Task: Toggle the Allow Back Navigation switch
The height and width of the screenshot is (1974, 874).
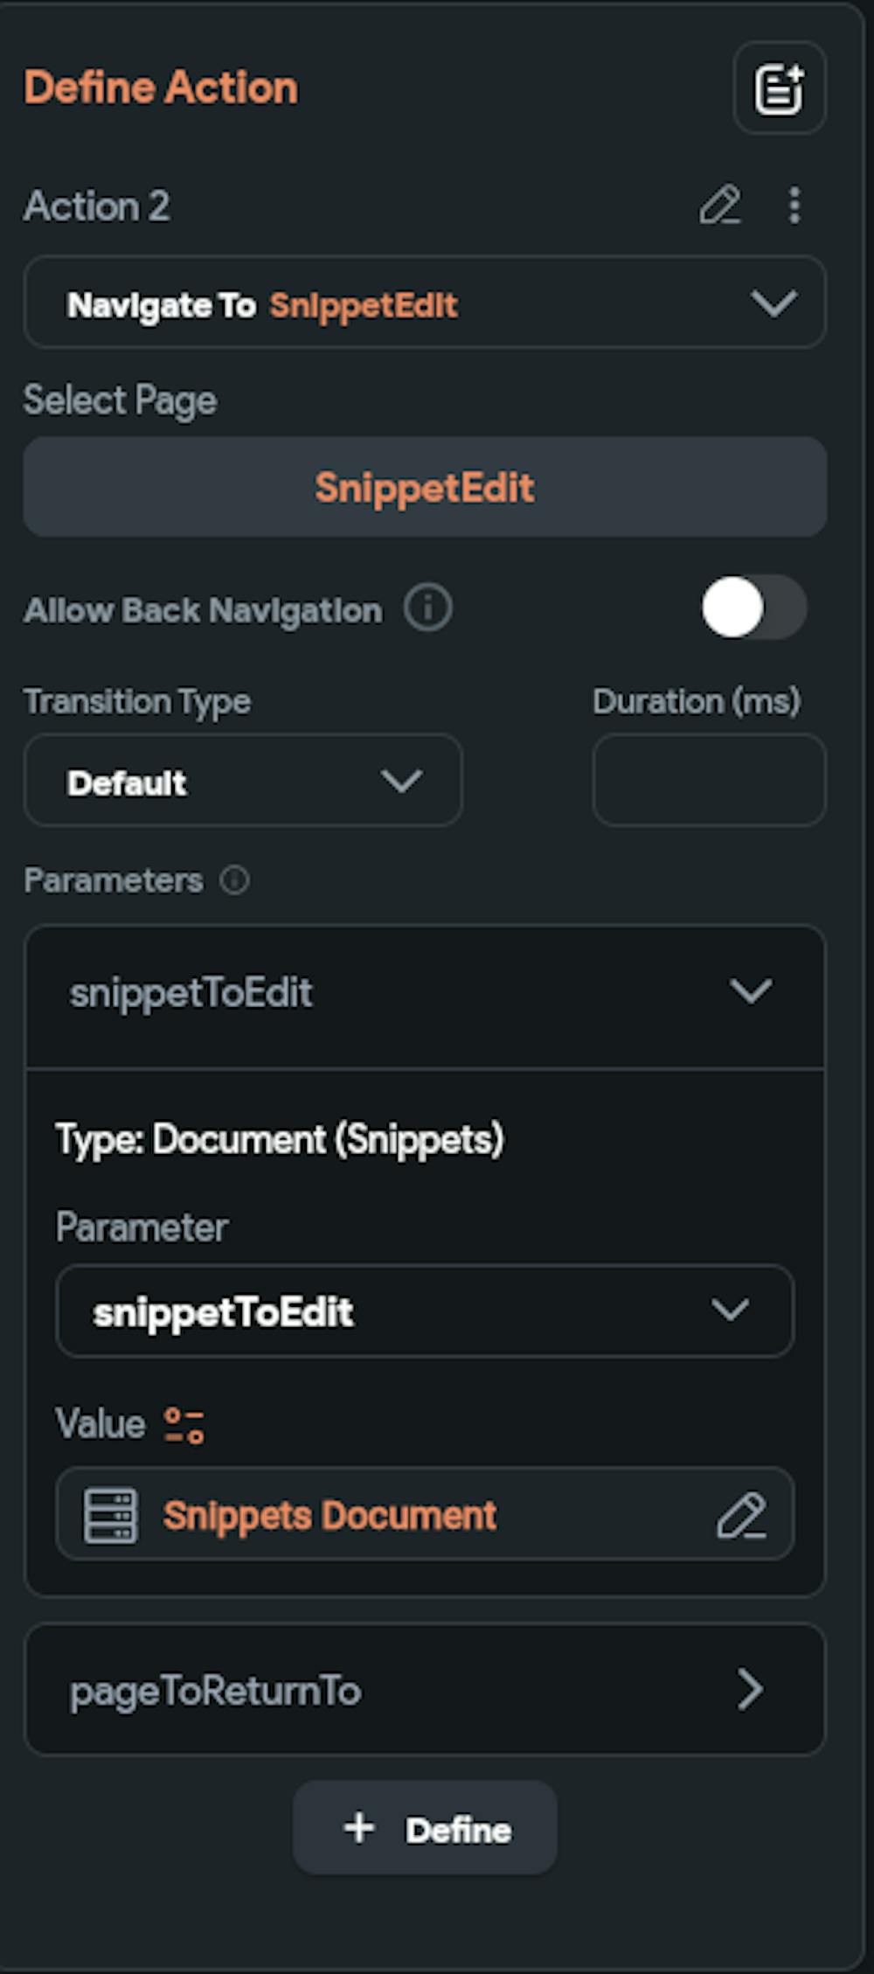Action: [x=753, y=608]
